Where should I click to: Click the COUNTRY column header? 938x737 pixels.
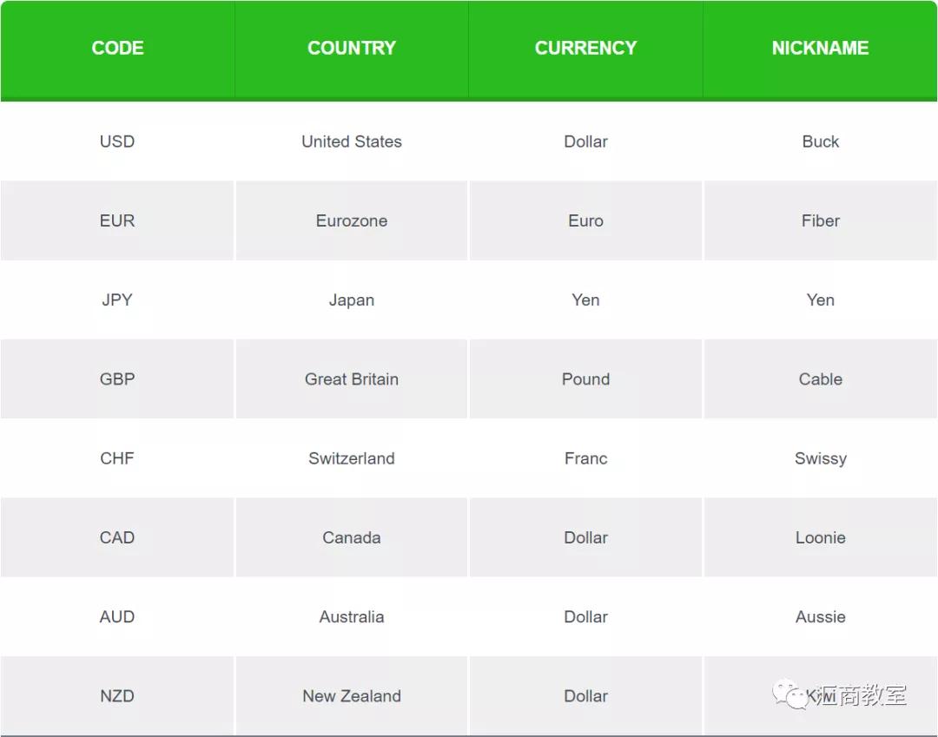tap(352, 49)
